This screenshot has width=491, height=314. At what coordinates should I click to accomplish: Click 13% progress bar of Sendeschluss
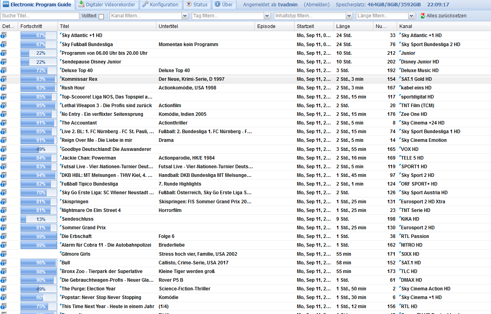pos(39,219)
